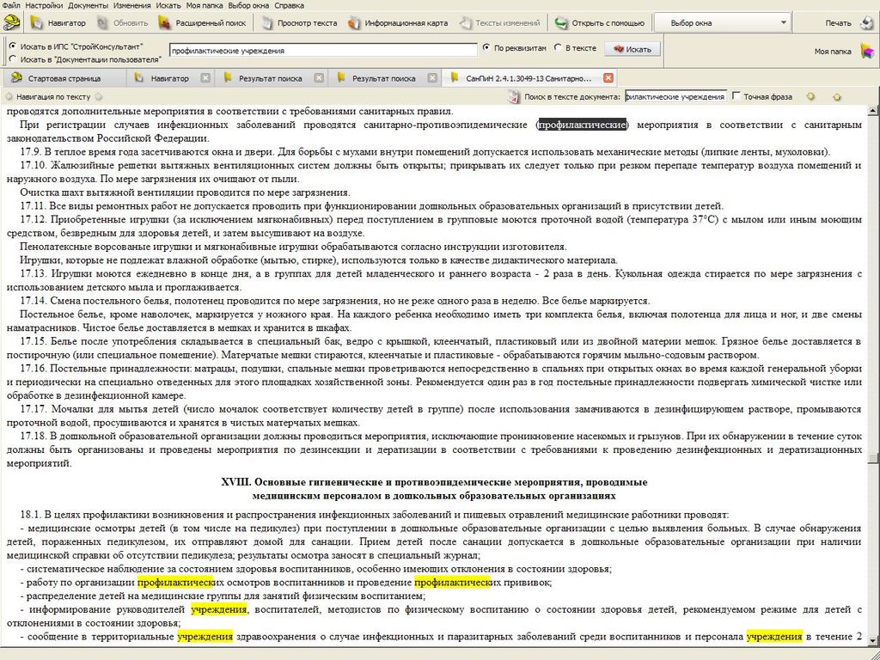Select По реквизитам radio button
The width and height of the screenshot is (880, 660).
coord(486,48)
